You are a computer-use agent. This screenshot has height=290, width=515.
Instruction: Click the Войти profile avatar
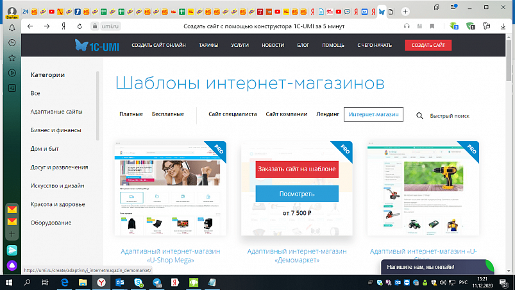pos(12,12)
